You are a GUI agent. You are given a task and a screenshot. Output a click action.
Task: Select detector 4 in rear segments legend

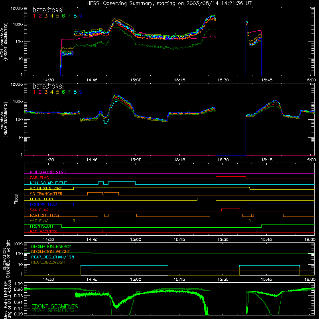[52, 92]
